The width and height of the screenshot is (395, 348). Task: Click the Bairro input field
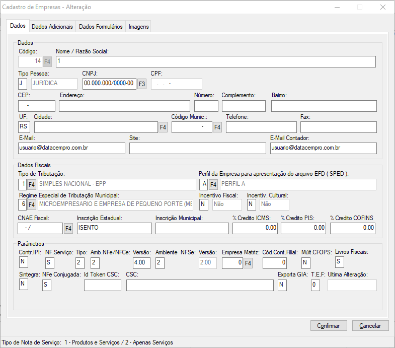324,106
